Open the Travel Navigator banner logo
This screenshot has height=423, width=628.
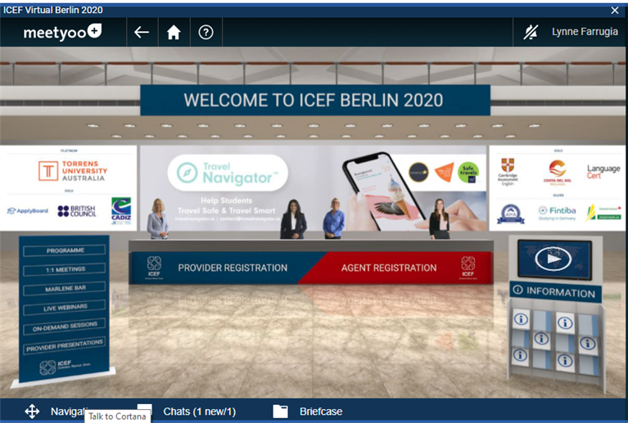[228, 173]
